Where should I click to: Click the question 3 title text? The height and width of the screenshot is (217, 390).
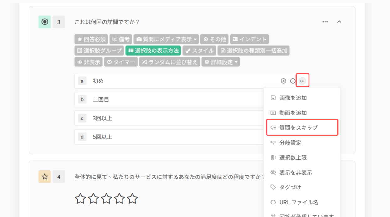(107, 22)
